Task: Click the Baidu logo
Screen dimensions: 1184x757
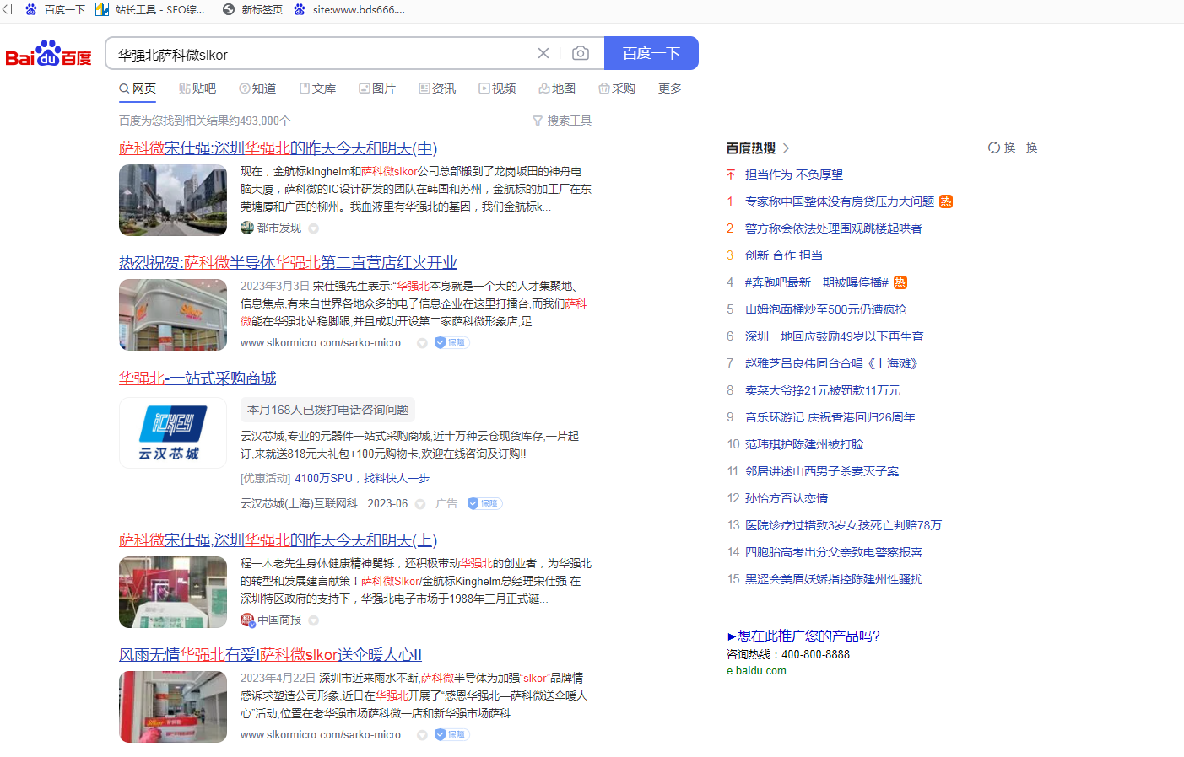Action: click(48, 53)
